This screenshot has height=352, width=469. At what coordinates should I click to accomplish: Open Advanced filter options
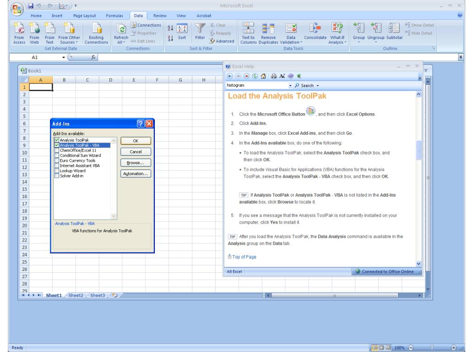(222, 41)
